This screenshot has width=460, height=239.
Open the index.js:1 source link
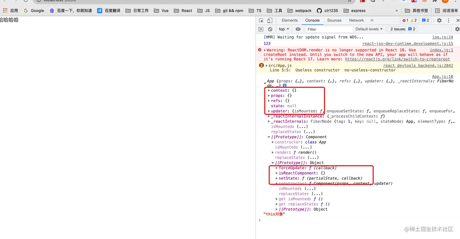441,50
